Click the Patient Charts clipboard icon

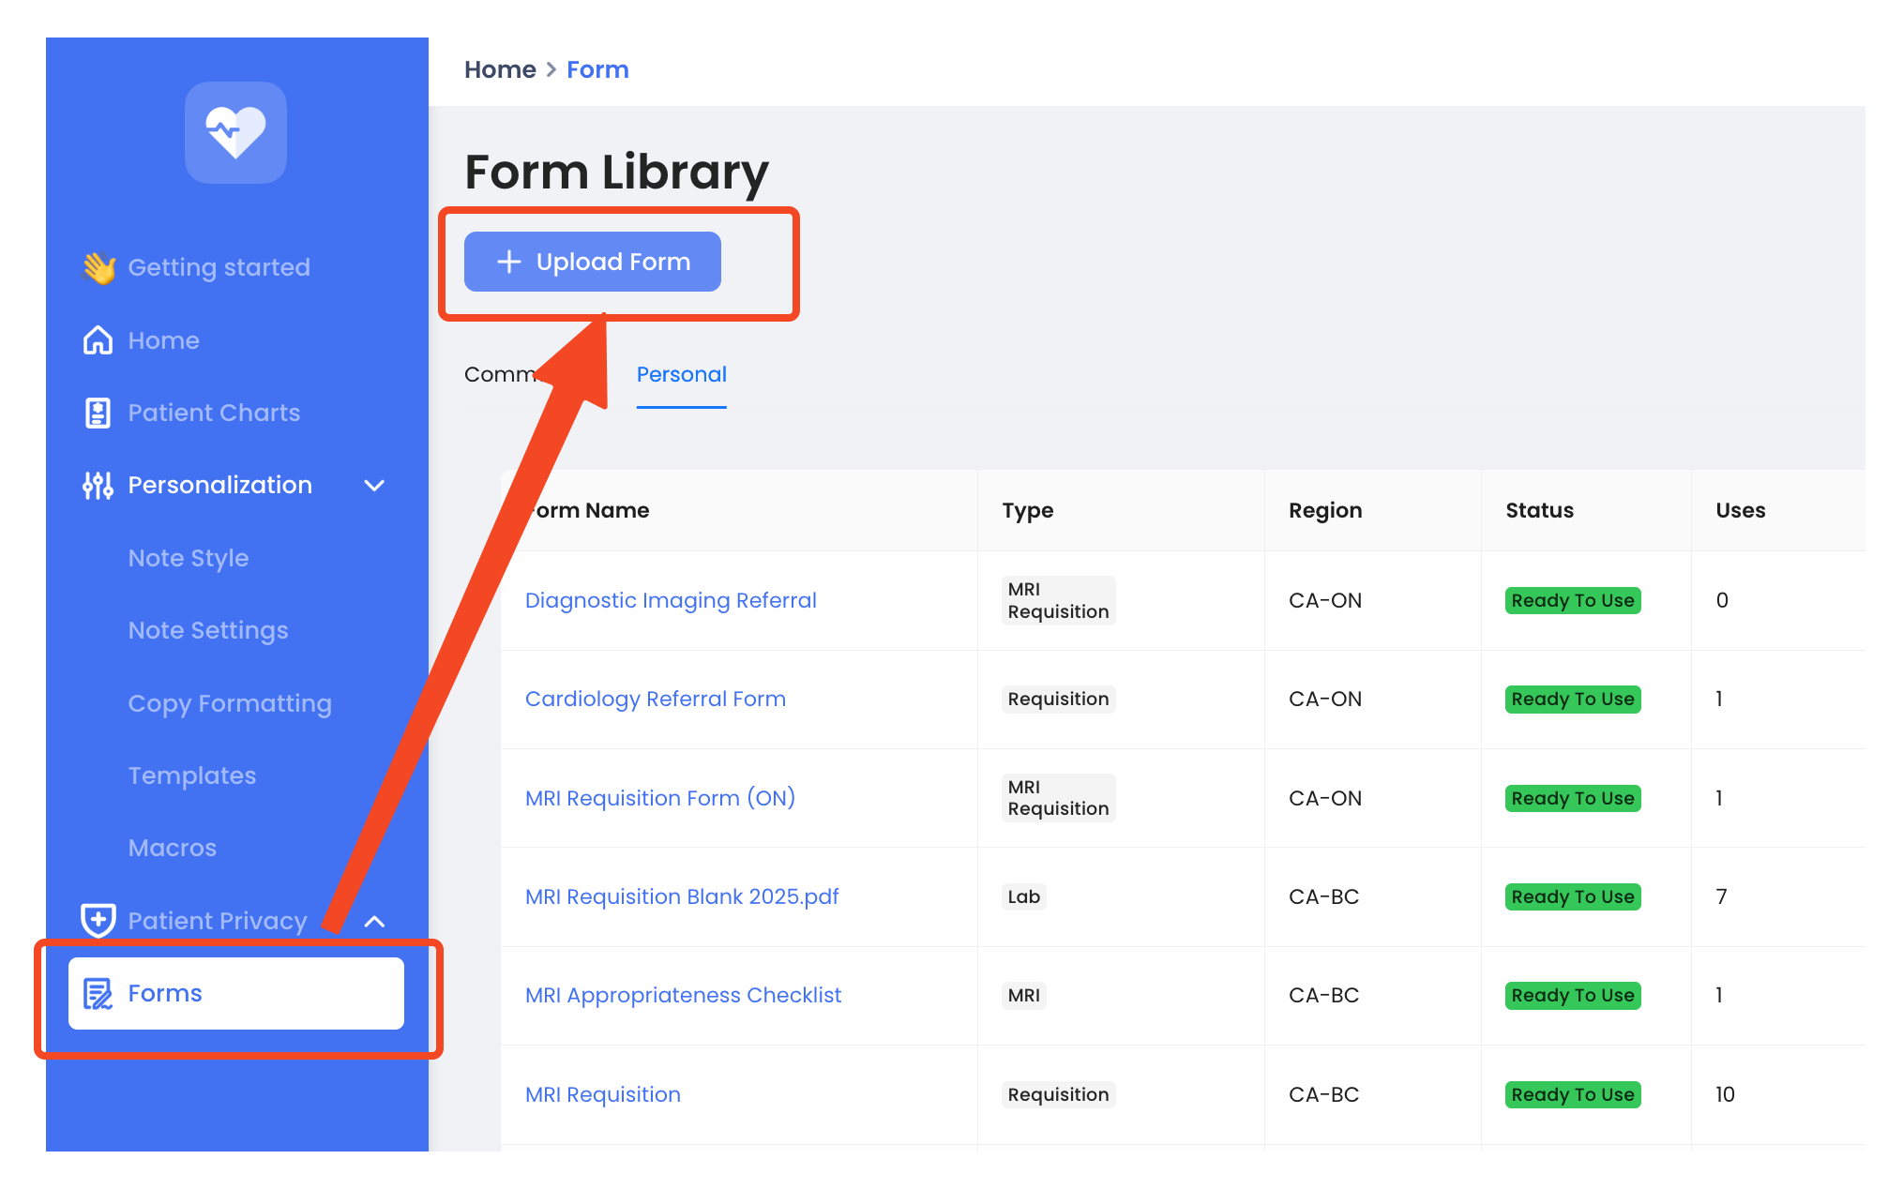pos(98,413)
